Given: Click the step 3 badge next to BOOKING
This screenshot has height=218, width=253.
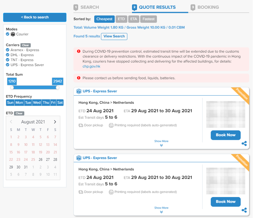Looking at the screenshot, I should (x=193, y=7).
